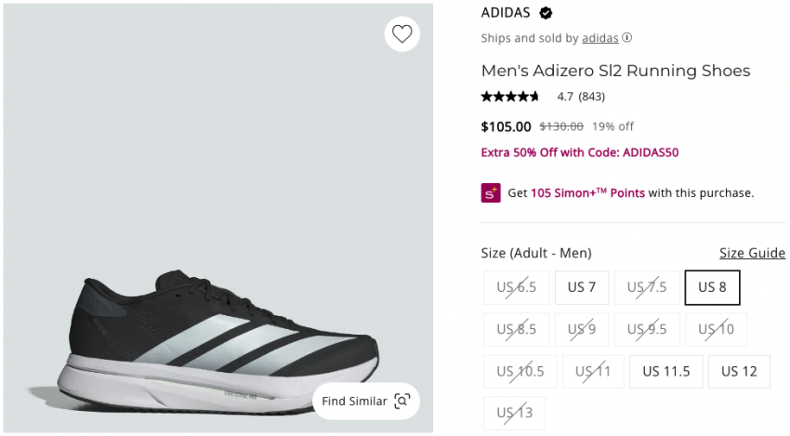Click the Find Similar camera search icon
The image size is (790, 436).
pyautogui.click(x=402, y=401)
